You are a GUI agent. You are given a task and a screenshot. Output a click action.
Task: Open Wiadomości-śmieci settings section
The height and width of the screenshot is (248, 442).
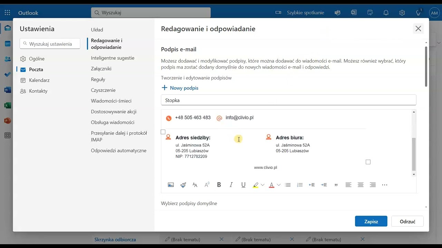111,101
